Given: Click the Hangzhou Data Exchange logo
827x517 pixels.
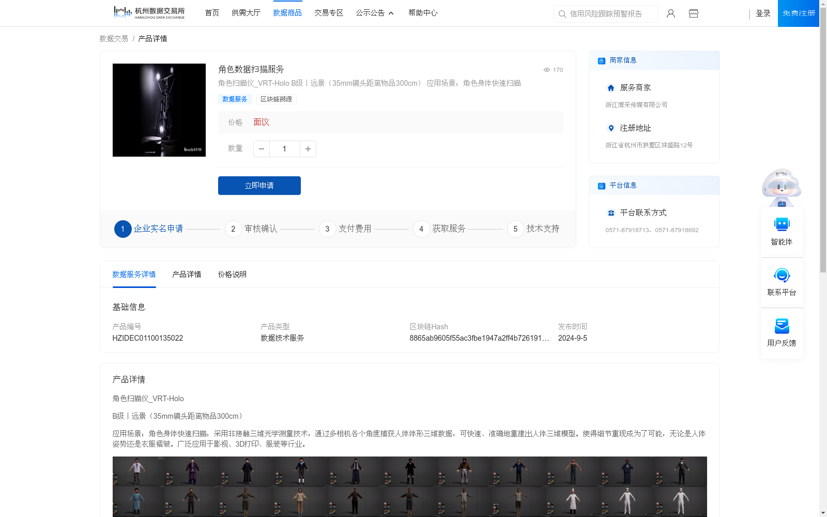Looking at the screenshot, I should point(149,13).
